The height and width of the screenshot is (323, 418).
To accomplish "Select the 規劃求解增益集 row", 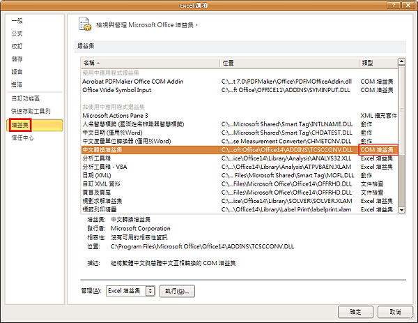I will pos(240,201).
